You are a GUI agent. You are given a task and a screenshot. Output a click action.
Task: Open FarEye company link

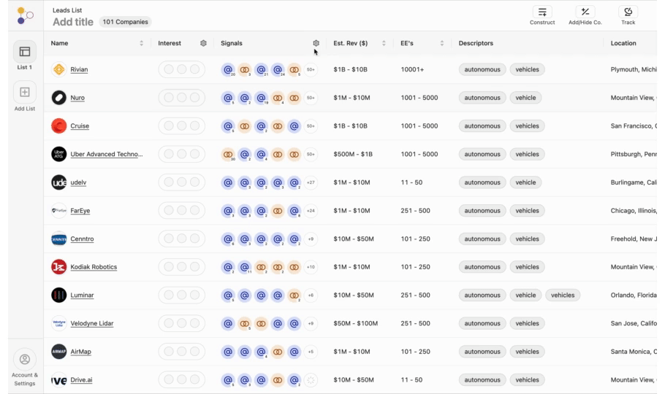point(80,211)
